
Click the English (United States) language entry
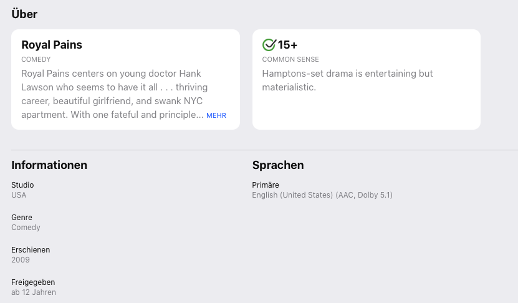[x=322, y=195]
